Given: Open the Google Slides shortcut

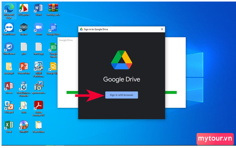Looking at the screenshot, I should point(52,68).
